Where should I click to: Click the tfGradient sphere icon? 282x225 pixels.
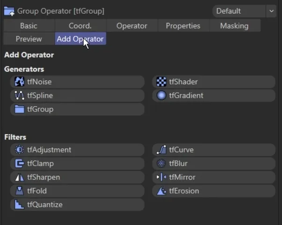click(161, 95)
